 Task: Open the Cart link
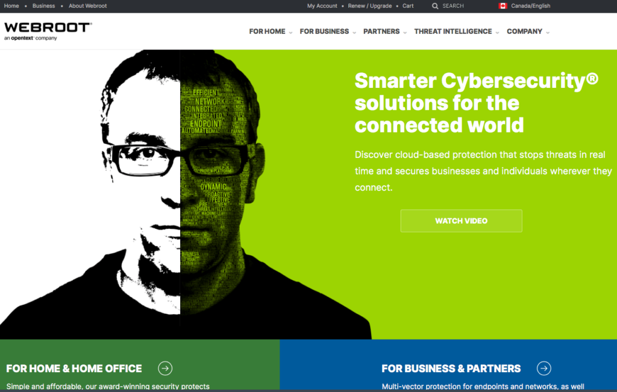[408, 6]
